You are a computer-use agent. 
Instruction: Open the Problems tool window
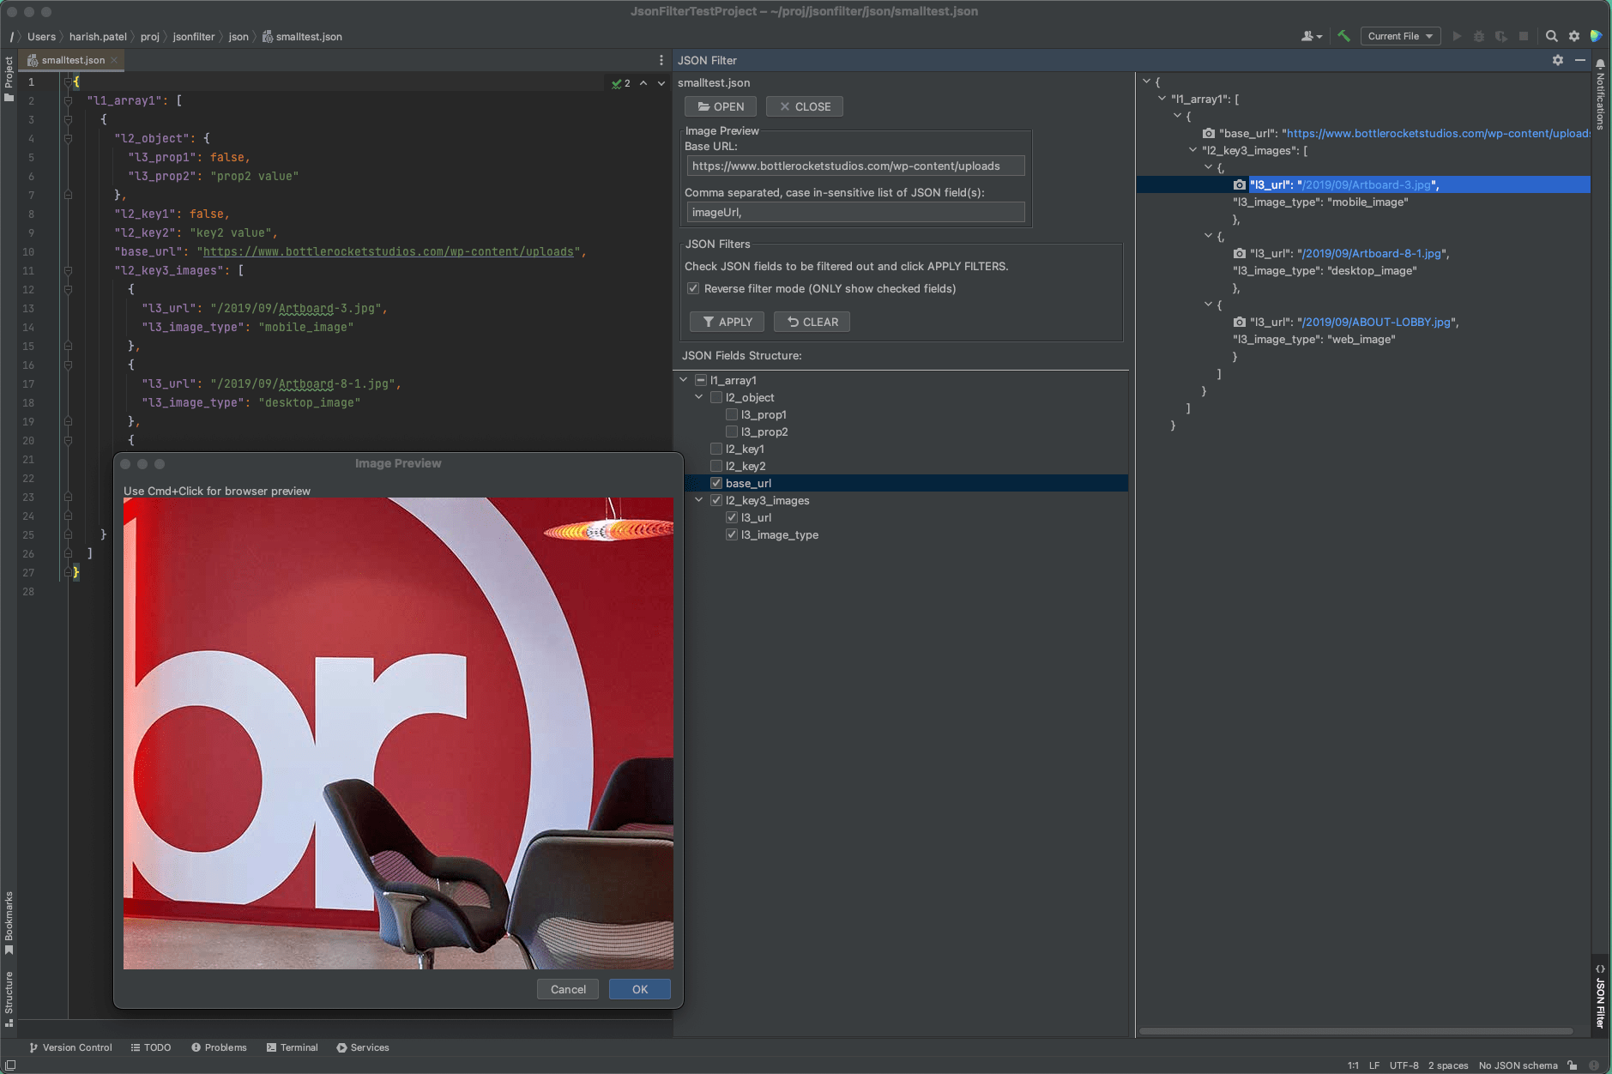pyautogui.click(x=220, y=1047)
